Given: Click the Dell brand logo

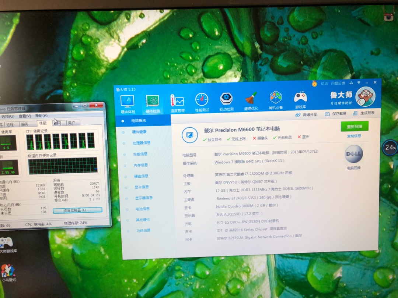Looking at the screenshot, I should pos(354,154).
